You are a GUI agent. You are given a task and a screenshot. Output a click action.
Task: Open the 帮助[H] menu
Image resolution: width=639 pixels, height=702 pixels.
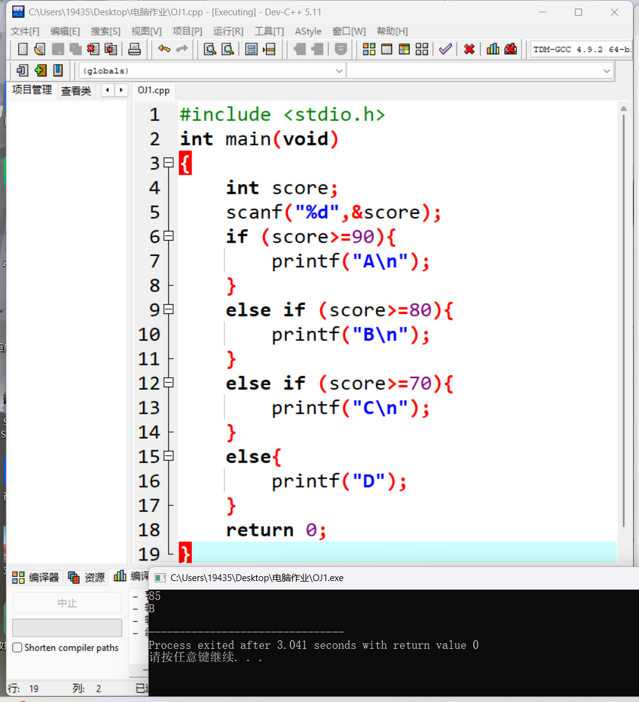[392, 31]
